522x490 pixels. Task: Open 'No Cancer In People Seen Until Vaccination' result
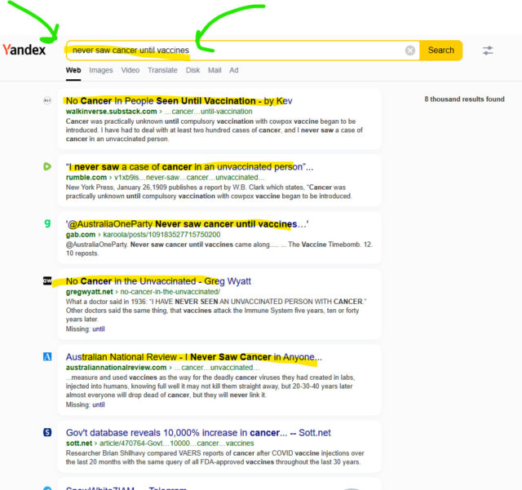[x=179, y=101]
